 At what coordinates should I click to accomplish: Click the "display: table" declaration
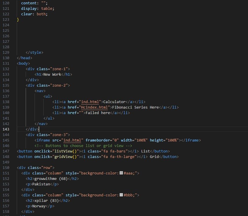coord(38,9)
